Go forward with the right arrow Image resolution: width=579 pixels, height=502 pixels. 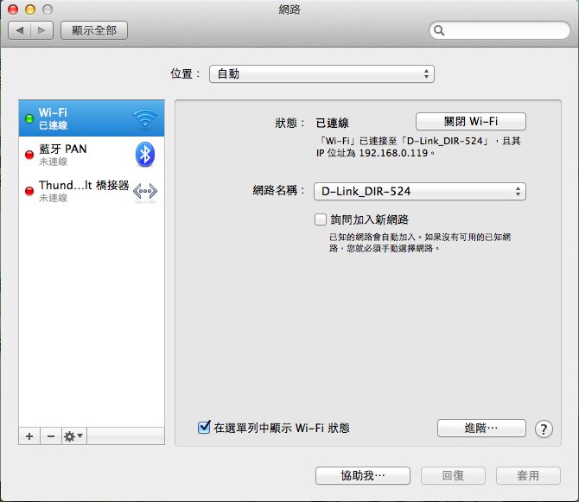pos(41,30)
